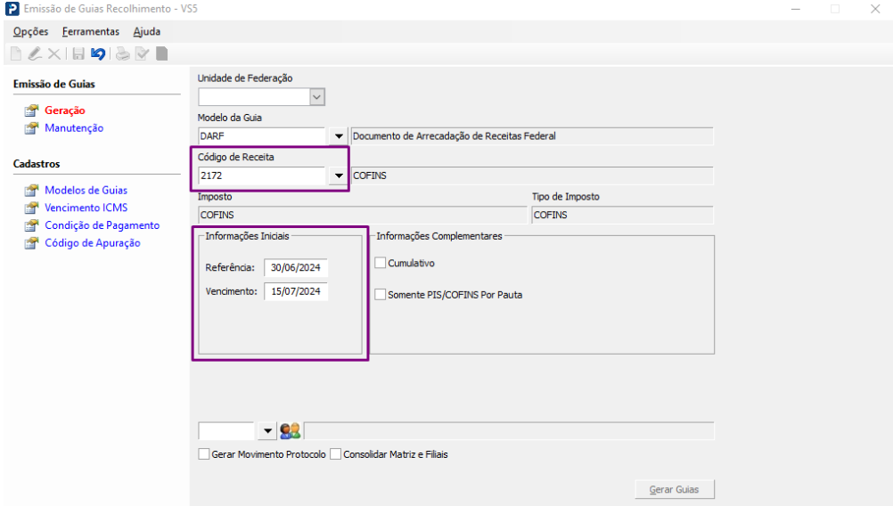Click the delete X toolbar icon
This screenshot has width=893, height=506.
pos(54,54)
